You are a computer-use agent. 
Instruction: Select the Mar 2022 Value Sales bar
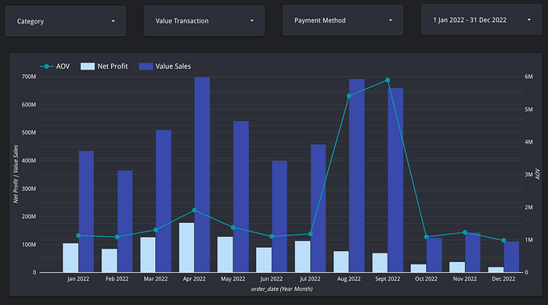[x=164, y=201]
